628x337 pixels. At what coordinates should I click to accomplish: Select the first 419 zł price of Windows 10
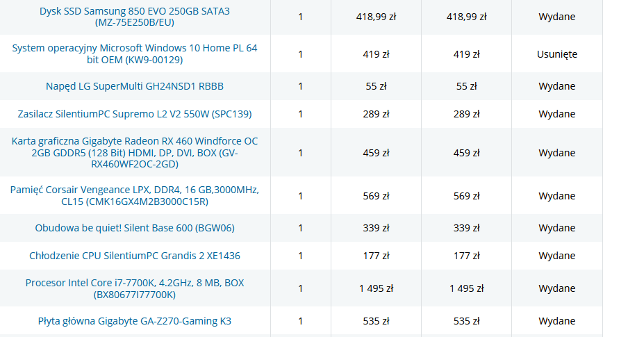[x=376, y=54]
